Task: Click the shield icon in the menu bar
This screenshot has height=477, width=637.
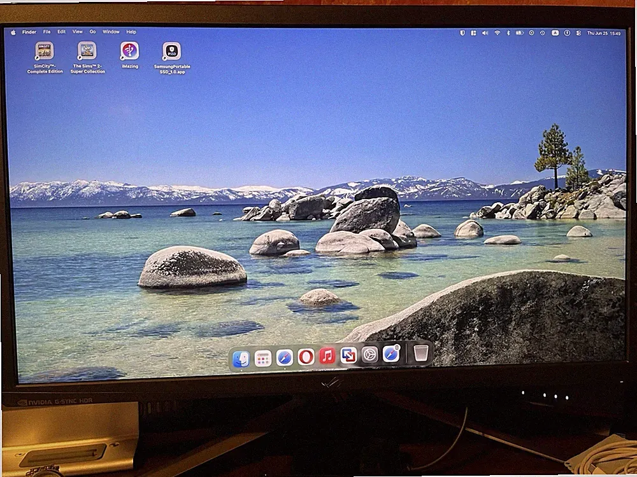Action: pyautogui.click(x=462, y=33)
